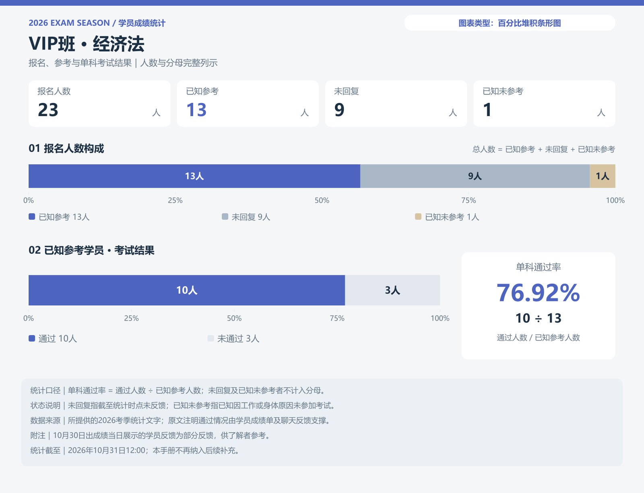Click the 附注 note line
Viewport: 644px width, 493px height.
[150, 436]
